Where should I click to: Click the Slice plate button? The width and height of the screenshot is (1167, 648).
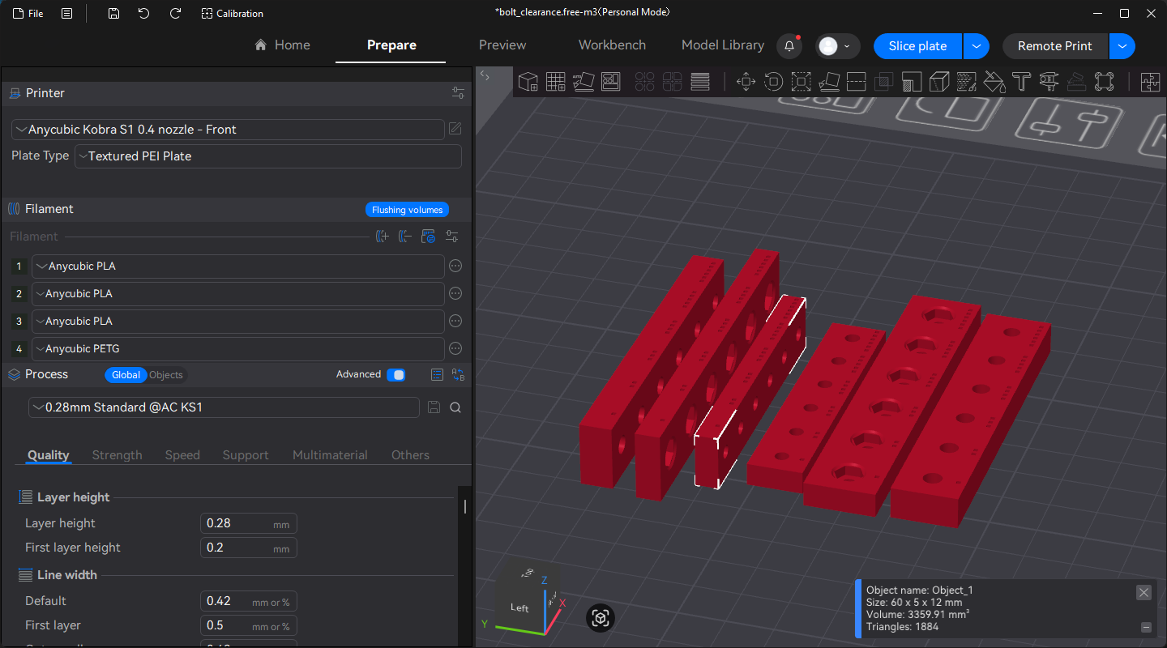pyautogui.click(x=918, y=46)
